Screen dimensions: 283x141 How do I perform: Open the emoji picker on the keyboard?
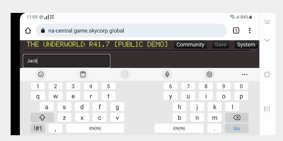41,74
